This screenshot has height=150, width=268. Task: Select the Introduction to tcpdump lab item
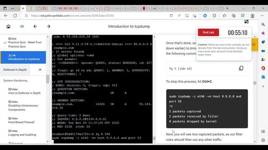click(x=23, y=57)
